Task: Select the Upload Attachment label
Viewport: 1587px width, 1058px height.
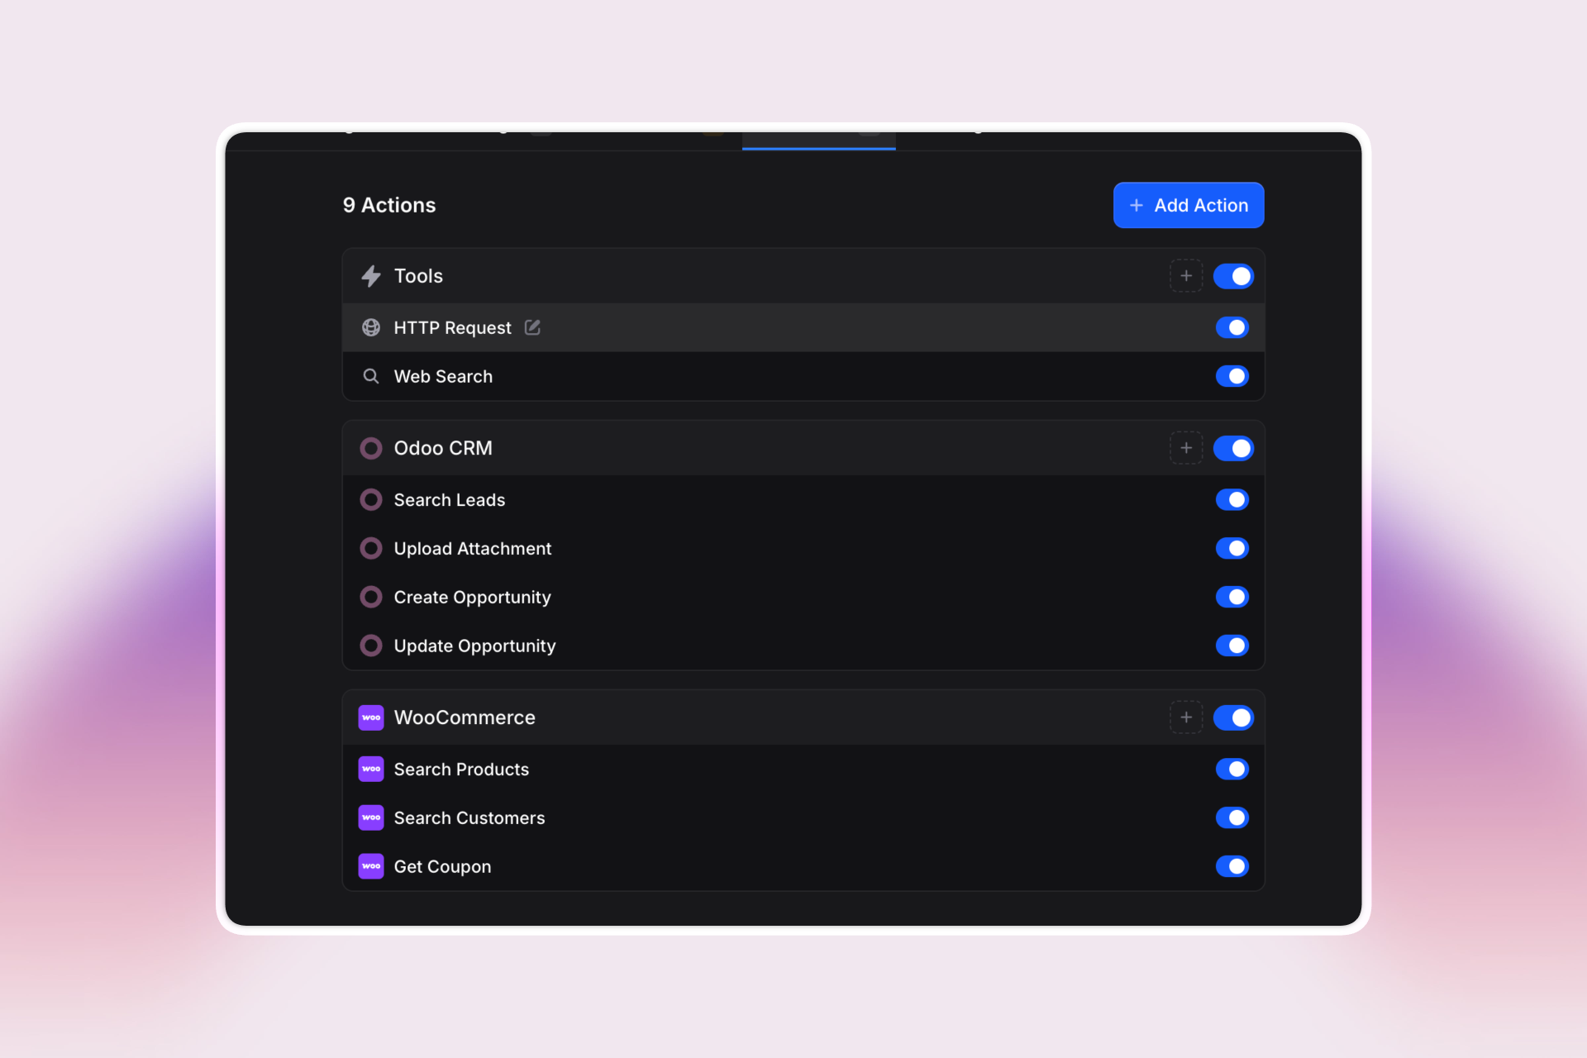Action: click(x=472, y=549)
